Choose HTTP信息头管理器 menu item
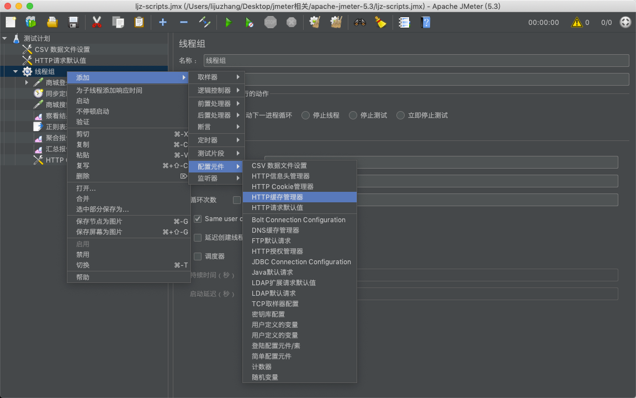 point(300,176)
